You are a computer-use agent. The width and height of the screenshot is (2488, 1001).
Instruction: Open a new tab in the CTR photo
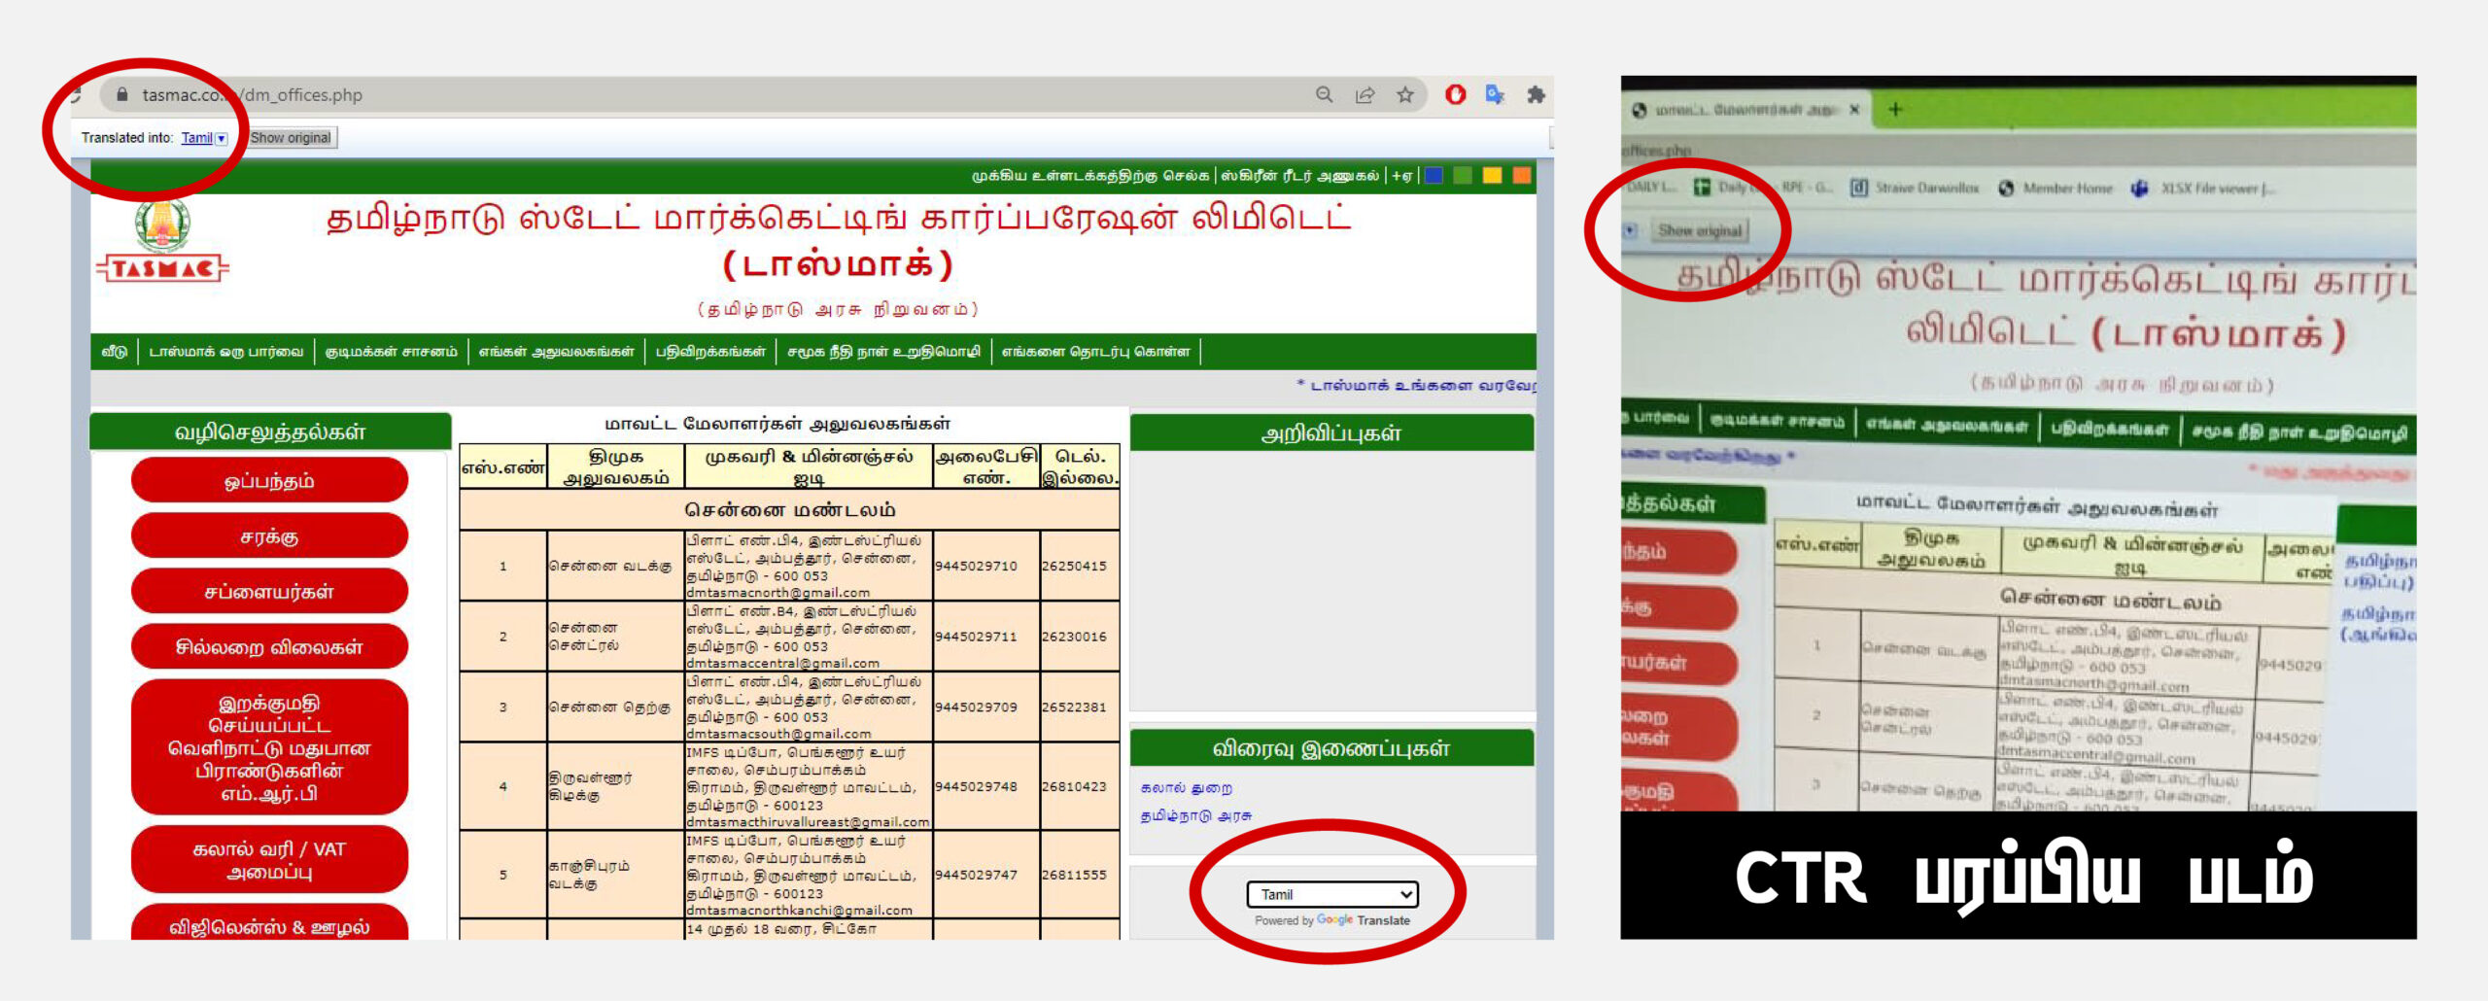(x=1895, y=109)
